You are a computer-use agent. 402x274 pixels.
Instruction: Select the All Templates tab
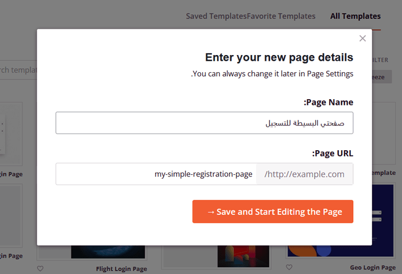coord(355,16)
